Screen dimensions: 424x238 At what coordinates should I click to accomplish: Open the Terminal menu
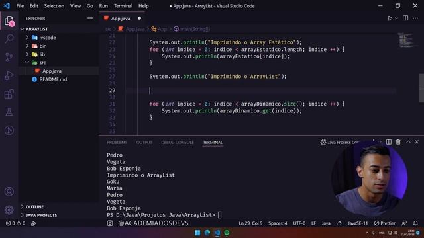(123, 6)
